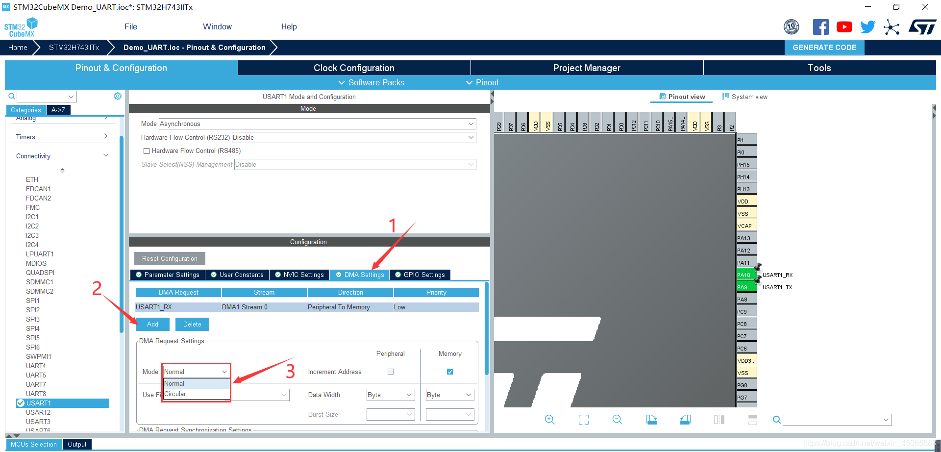Switch to Clock Configuration tab
Screen dimensions: 941x452
pos(354,68)
